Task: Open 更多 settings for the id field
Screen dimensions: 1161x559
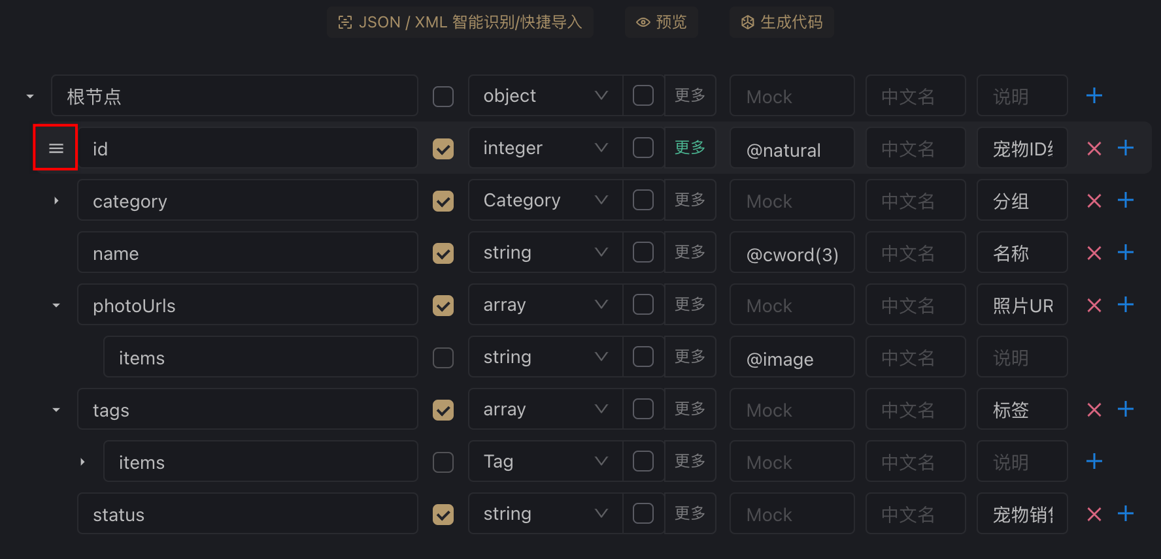Action: coord(690,148)
